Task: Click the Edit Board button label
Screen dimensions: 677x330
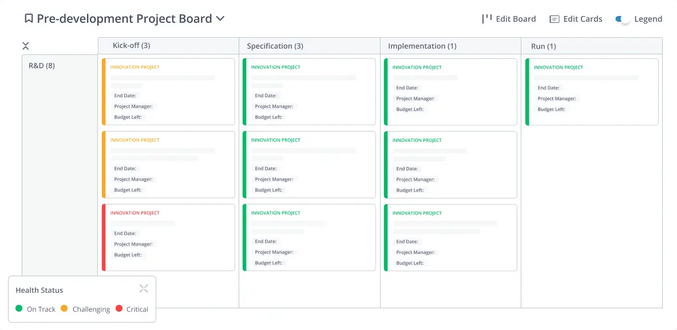Action: (x=516, y=19)
